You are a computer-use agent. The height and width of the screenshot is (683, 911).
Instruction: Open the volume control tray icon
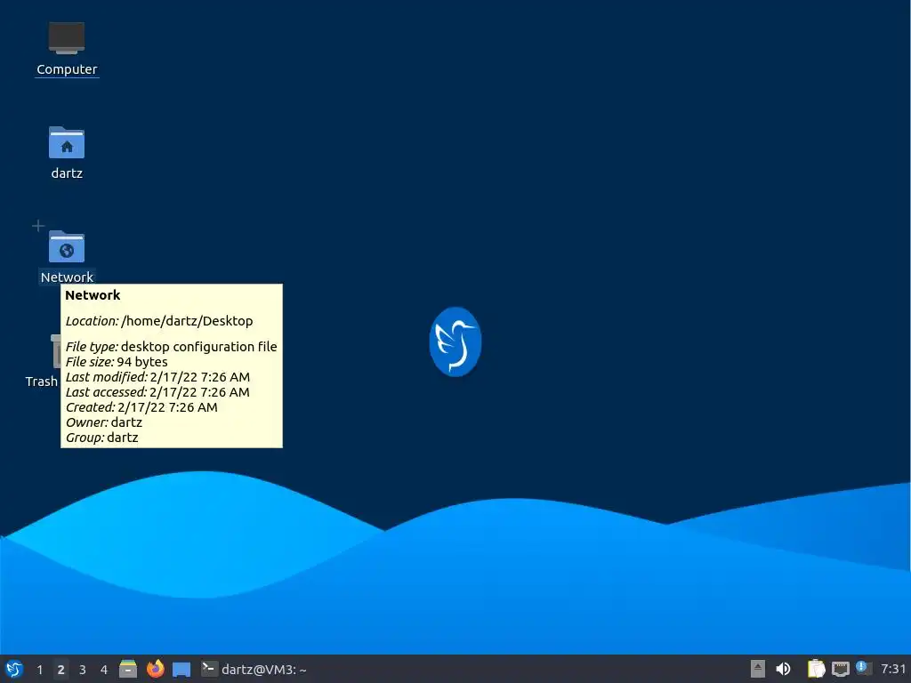[x=783, y=669]
